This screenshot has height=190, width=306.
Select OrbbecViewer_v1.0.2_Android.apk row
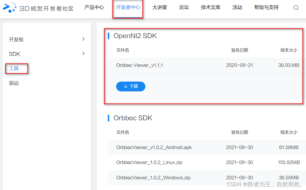point(207,147)
